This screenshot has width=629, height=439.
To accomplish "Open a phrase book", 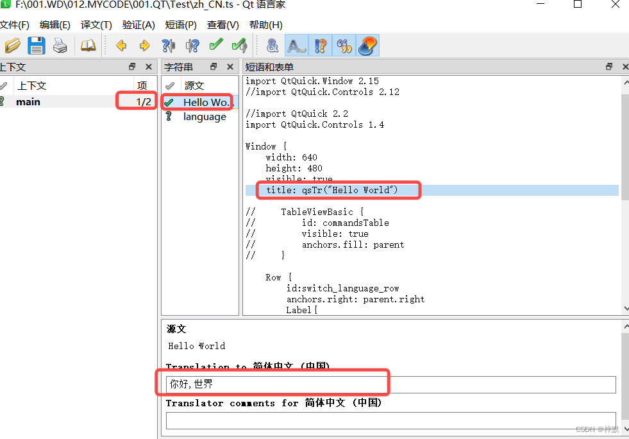I will click(x=88, y=46).
